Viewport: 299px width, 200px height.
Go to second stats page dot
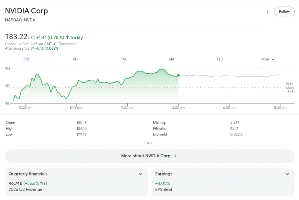tap(151, 143)
